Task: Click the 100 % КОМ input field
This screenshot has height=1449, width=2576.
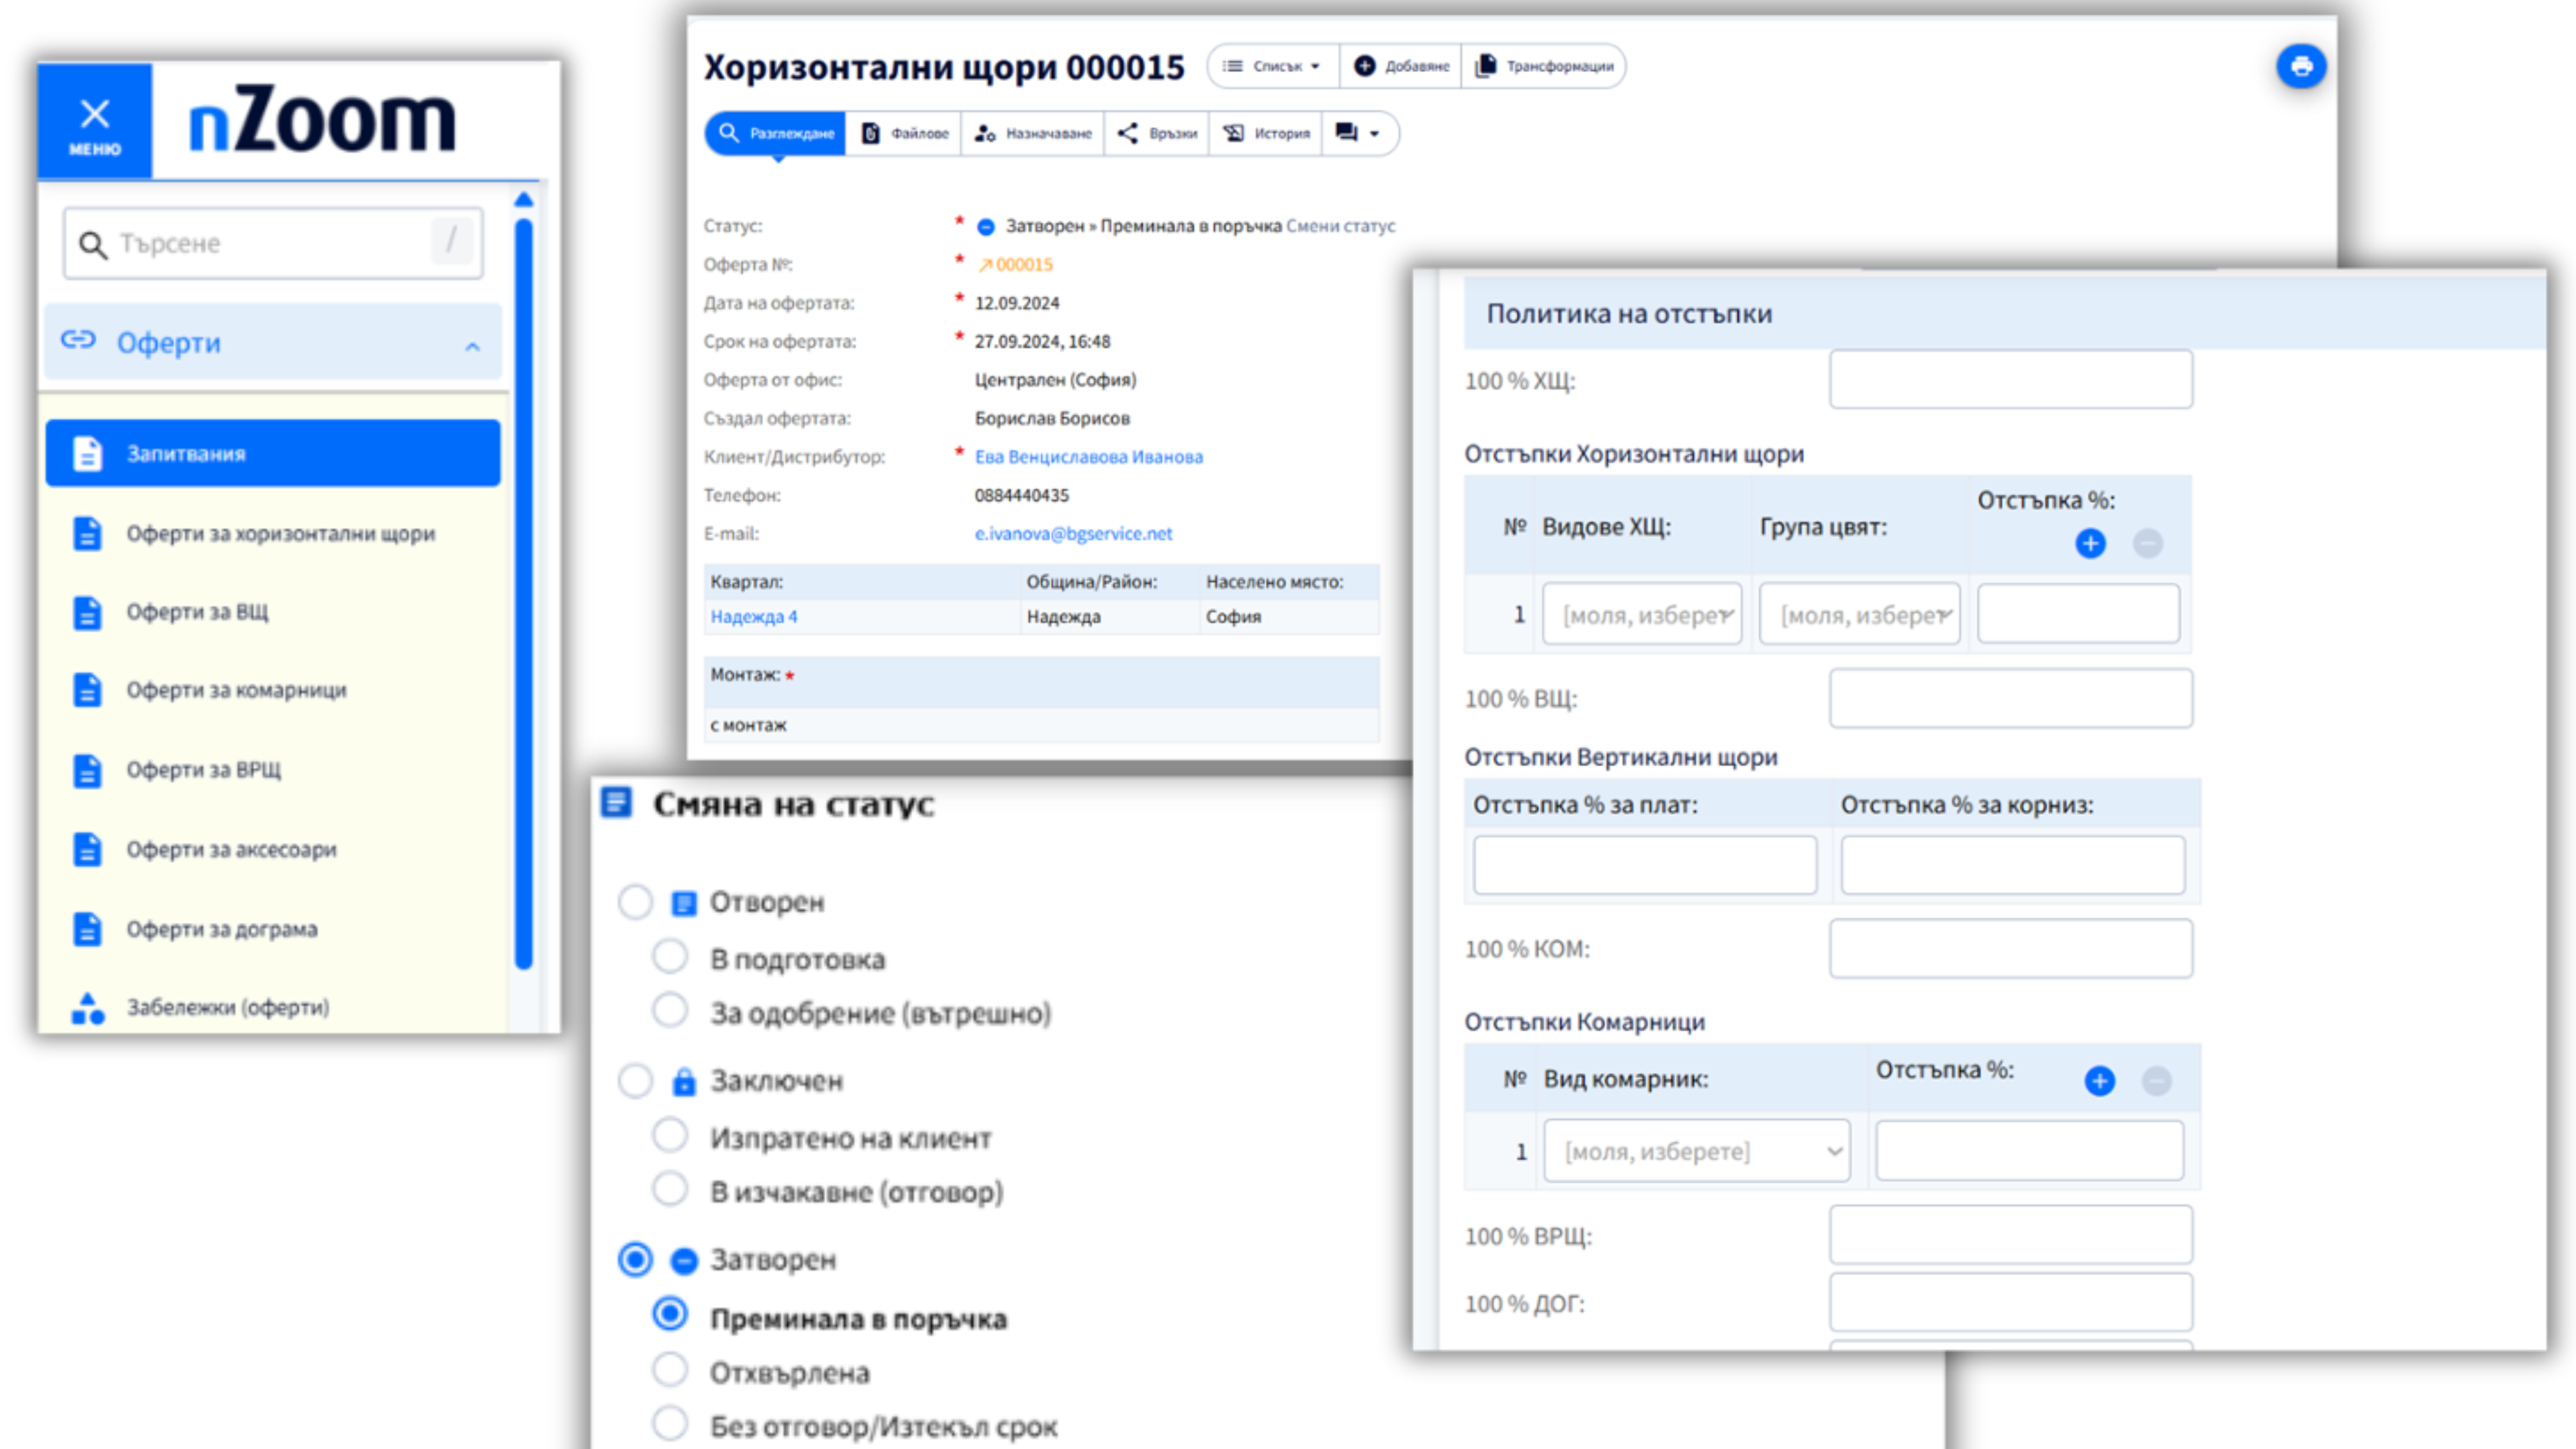Action: [2011, 948]
